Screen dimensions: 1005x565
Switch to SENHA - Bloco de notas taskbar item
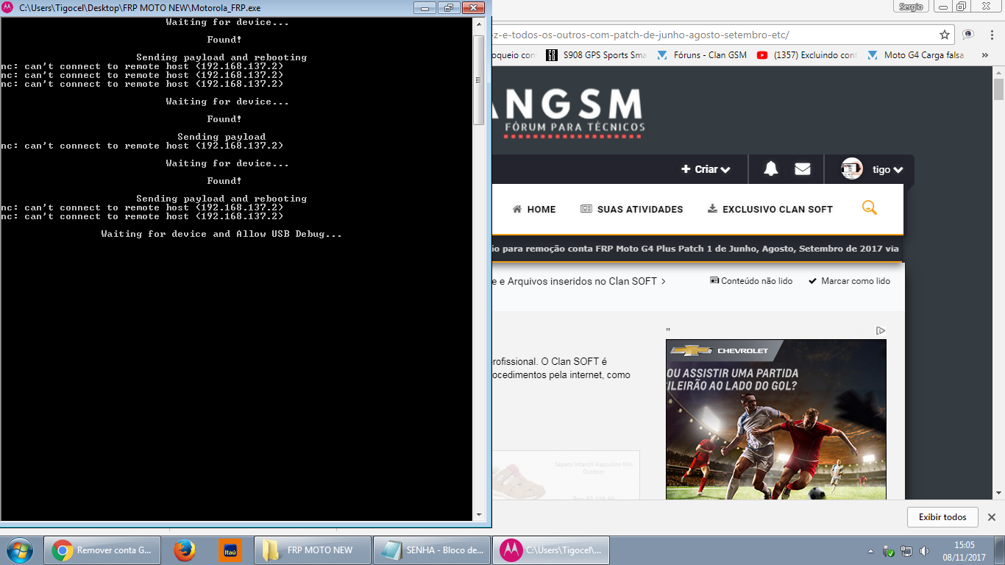[x=432, y=550]
